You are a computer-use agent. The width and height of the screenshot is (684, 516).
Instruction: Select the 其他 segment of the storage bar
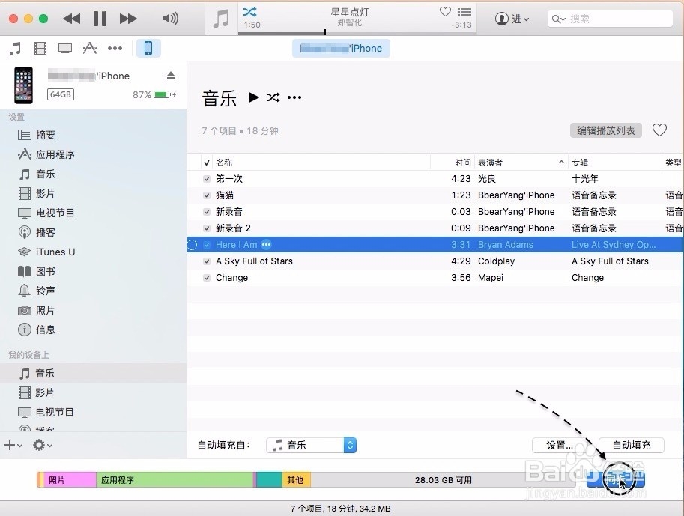pyautogui.click(x=296, y=480)
